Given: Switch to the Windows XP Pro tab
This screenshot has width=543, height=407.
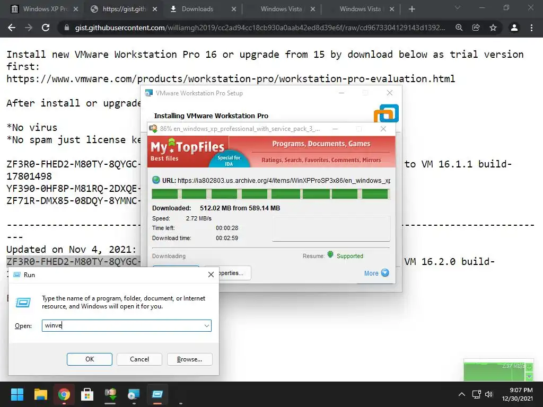Looking at the screenshot, I should 45,9.
